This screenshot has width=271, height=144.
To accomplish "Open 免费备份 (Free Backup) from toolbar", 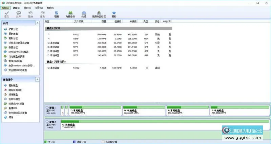I will [71, 14].
